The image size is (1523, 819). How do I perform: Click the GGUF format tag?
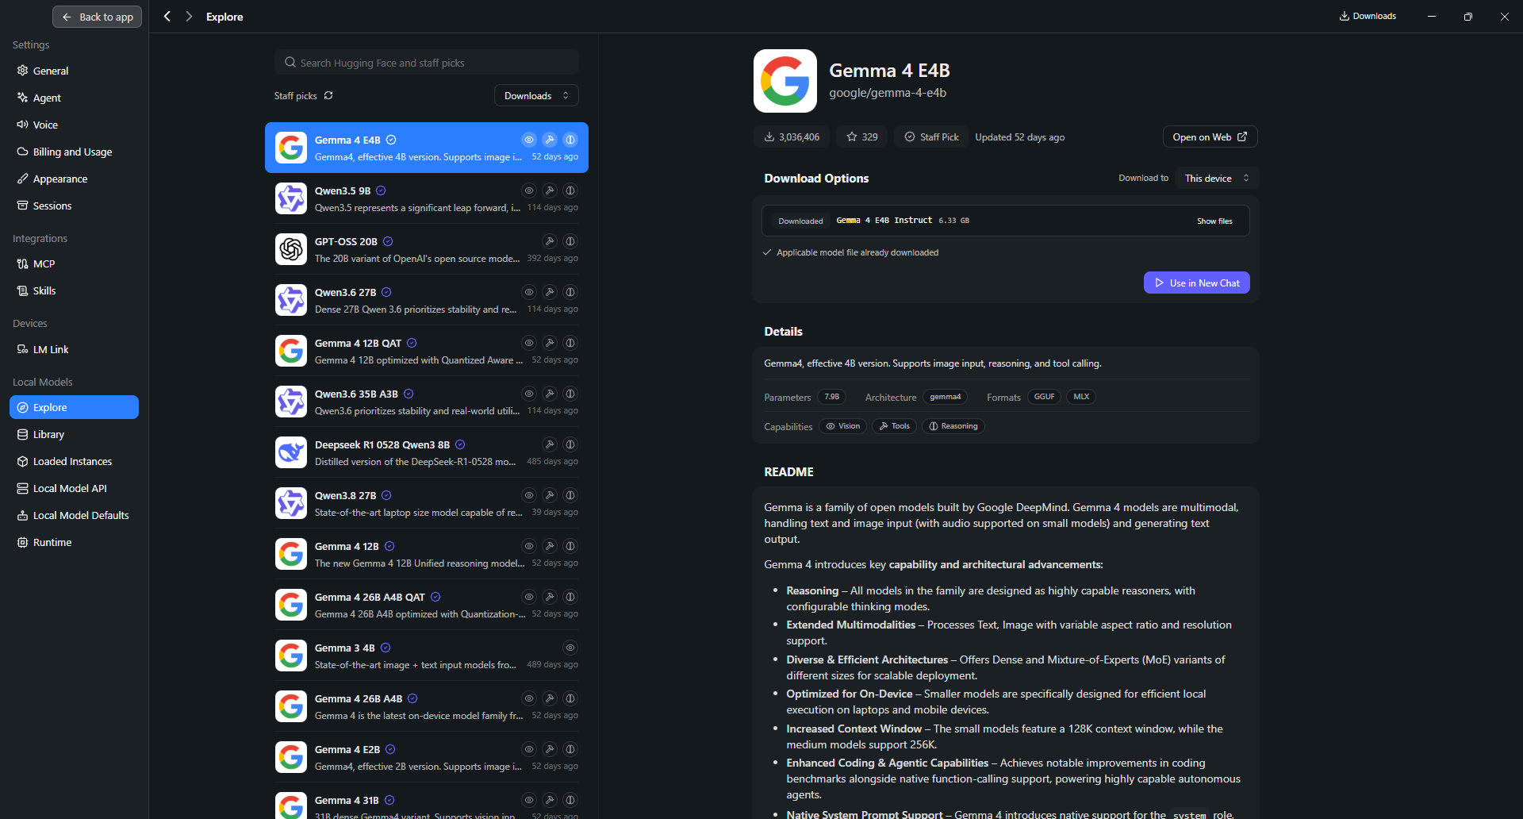[x=1044, y=397]
